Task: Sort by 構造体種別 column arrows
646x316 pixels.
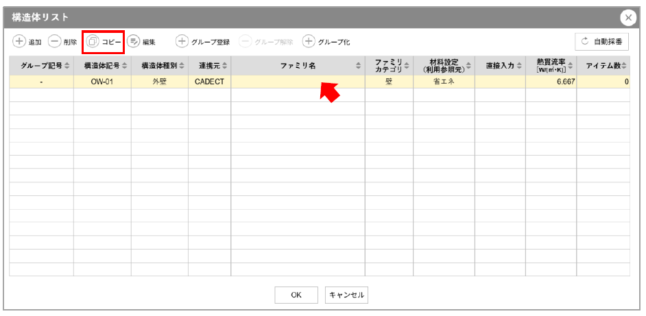Action: click(182, 66)
